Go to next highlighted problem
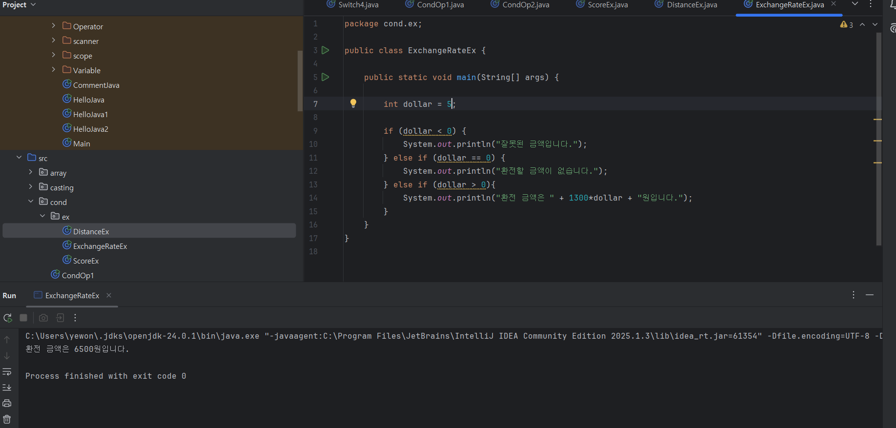Screen dimensions: 896x428 (875, 24)
